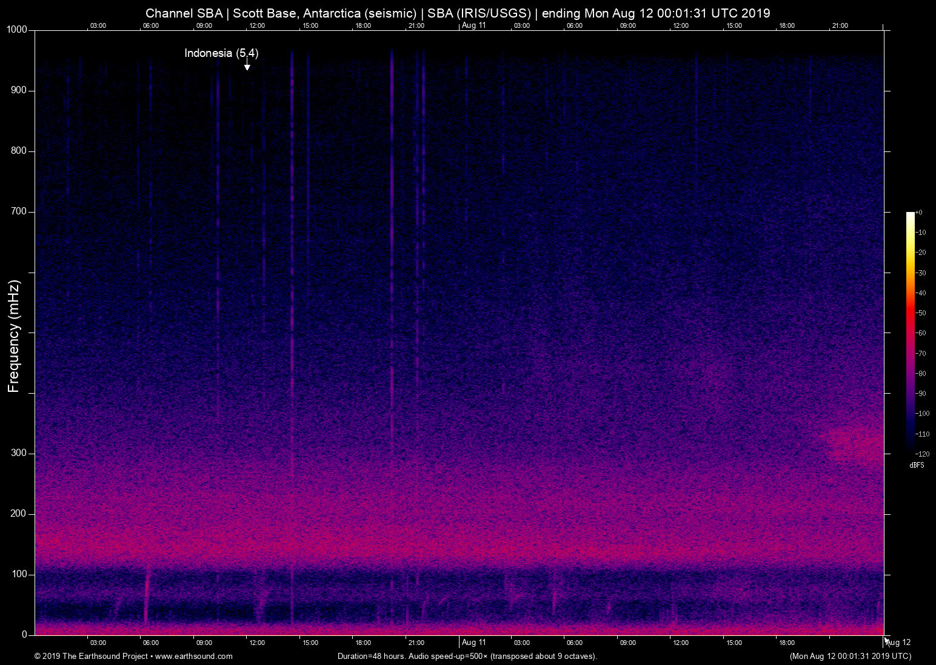Image resolution: width=936 pixels, height=665 pixels.
Task: Open the www.earthsound.com link in footer
Action: (193, 656)
